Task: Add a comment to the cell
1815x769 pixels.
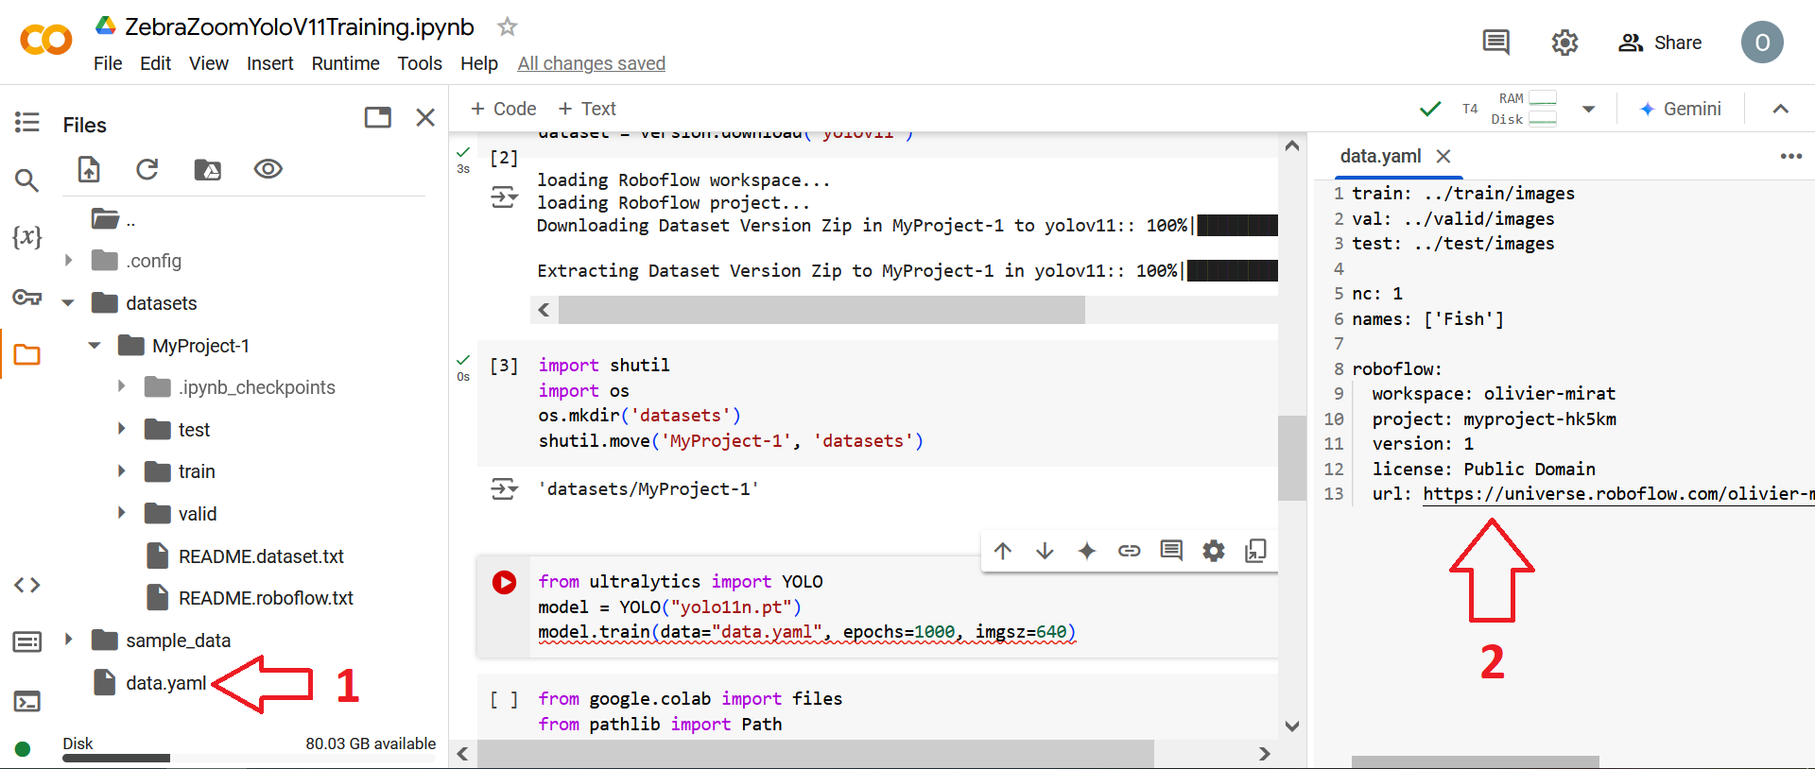Action: click(x=1171, y=551)
